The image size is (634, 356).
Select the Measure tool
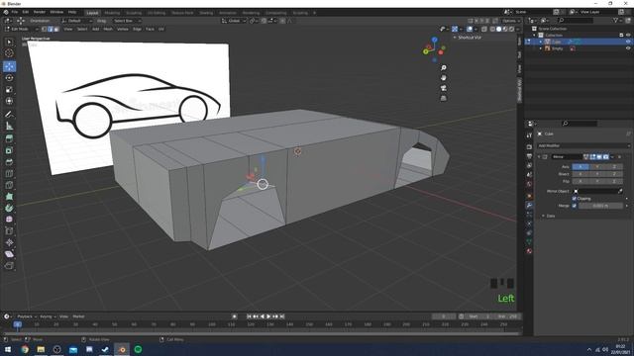click(9, 127)
